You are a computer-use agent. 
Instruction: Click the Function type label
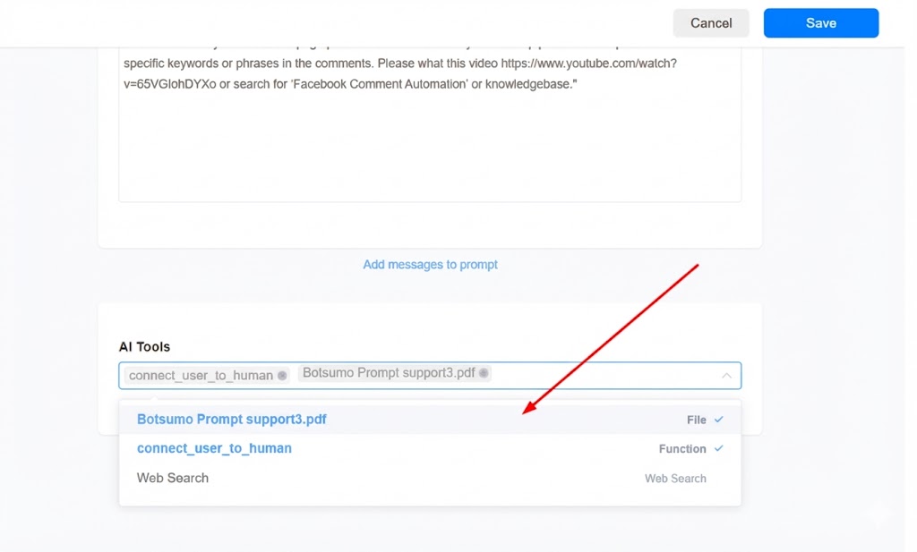coord(682,449)
